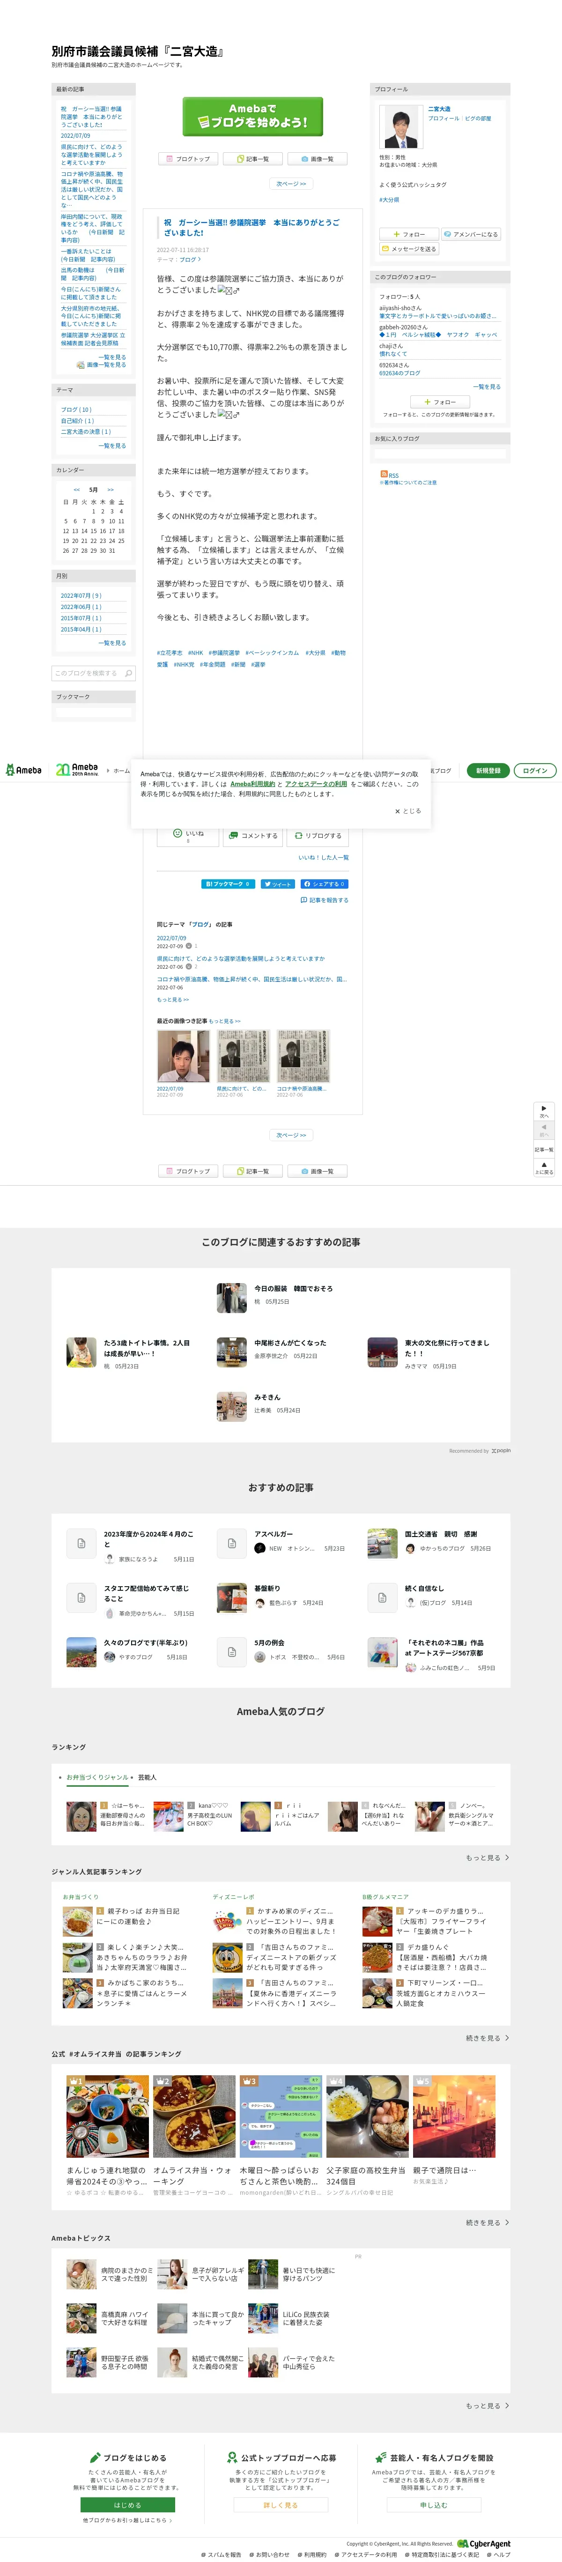Click the Ameba 20th anniversary logo
The height and width of the screenshot is (2562, 562).
tap(77, 769)
